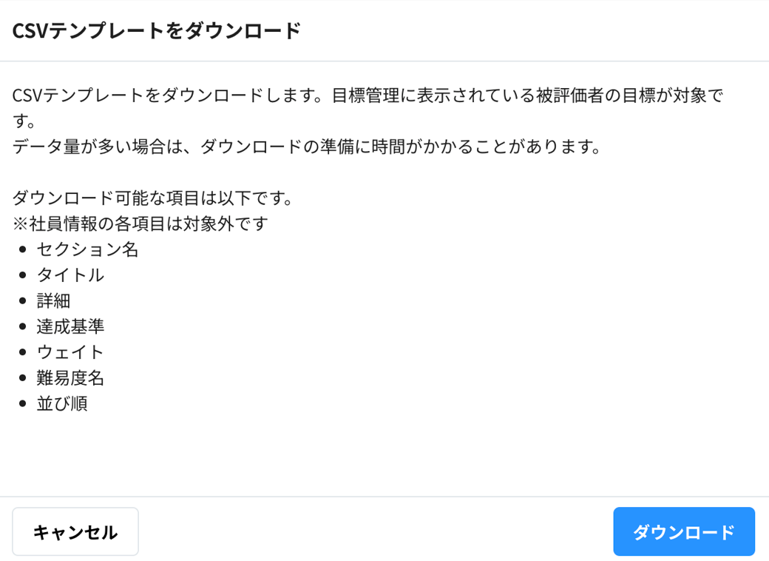Select the セクション名 list item
This screenshot has height=561, width=769.
87,249
